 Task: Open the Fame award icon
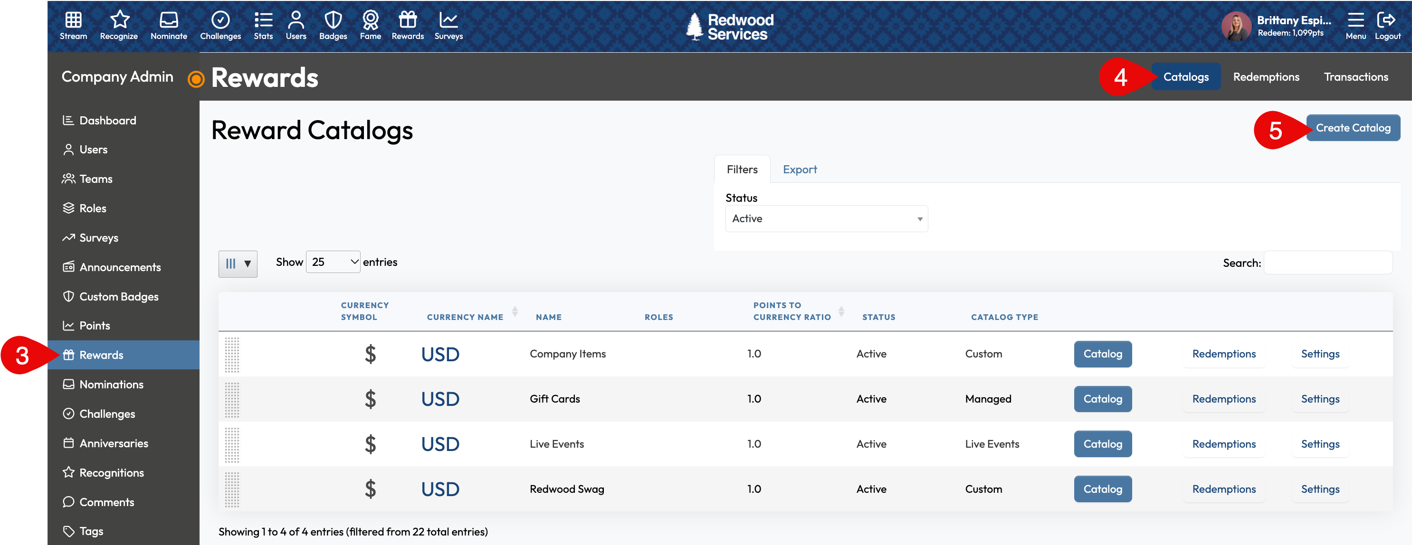pos(371,26)
